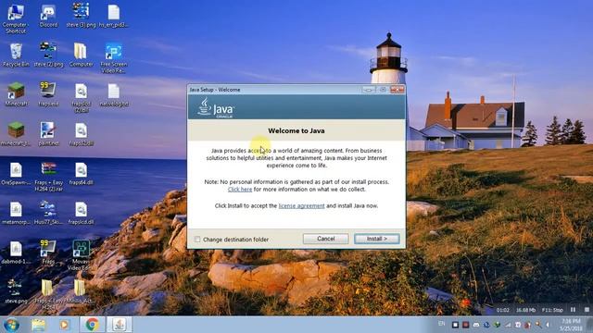Select the fraps32.dll desktop file
The height and width of the screenshot is (333, 593).
(81, 134)
